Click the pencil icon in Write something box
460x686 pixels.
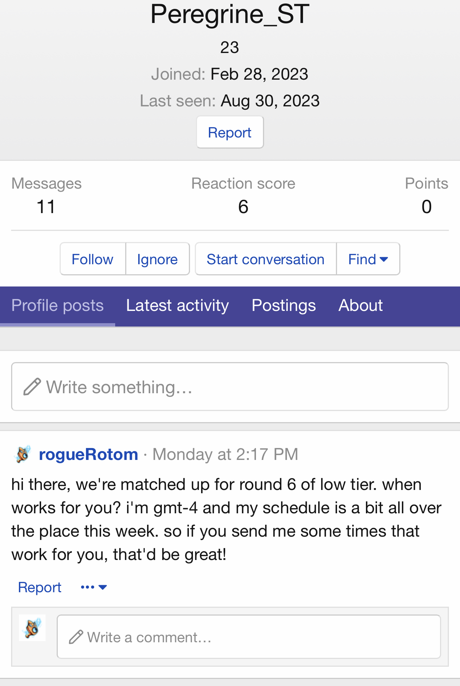click(32, 387)
